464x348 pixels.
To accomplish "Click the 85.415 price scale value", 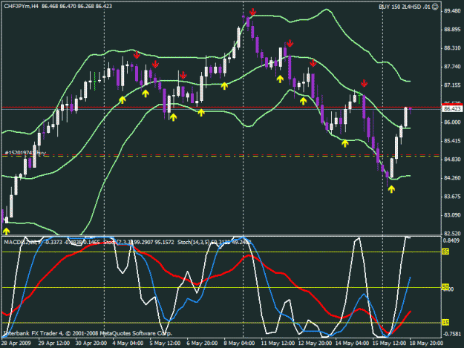I will (x=452, y=141).
